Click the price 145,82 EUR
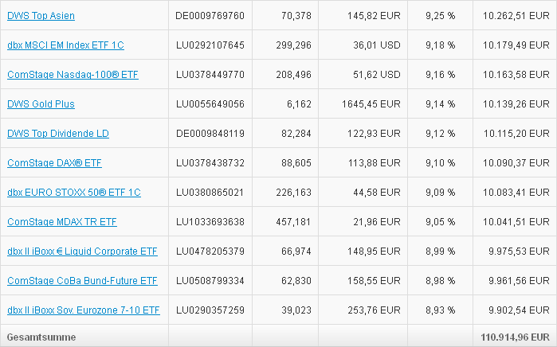This screenshot has height=347, width=557. pos(374,16)
